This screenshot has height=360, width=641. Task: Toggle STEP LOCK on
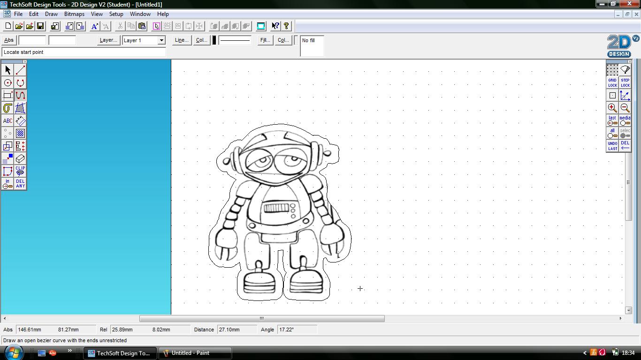point(625,82)
